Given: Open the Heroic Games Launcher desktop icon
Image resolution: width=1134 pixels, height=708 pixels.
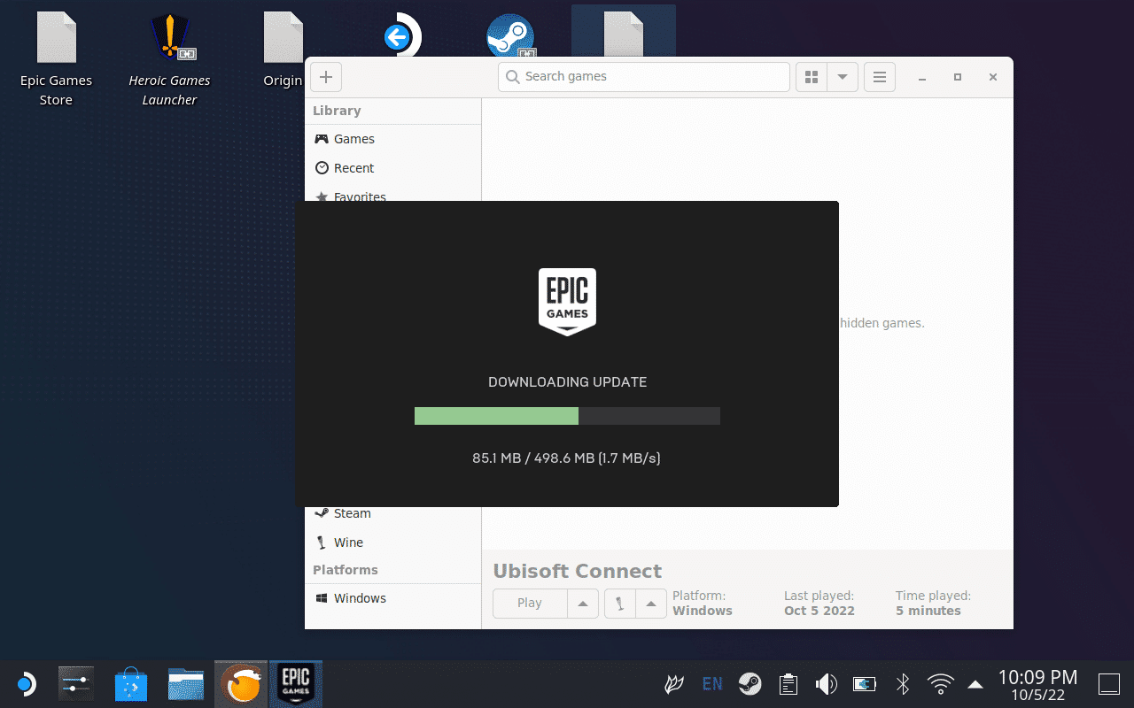Looking at the screenshot, I should tap(169, 60).
